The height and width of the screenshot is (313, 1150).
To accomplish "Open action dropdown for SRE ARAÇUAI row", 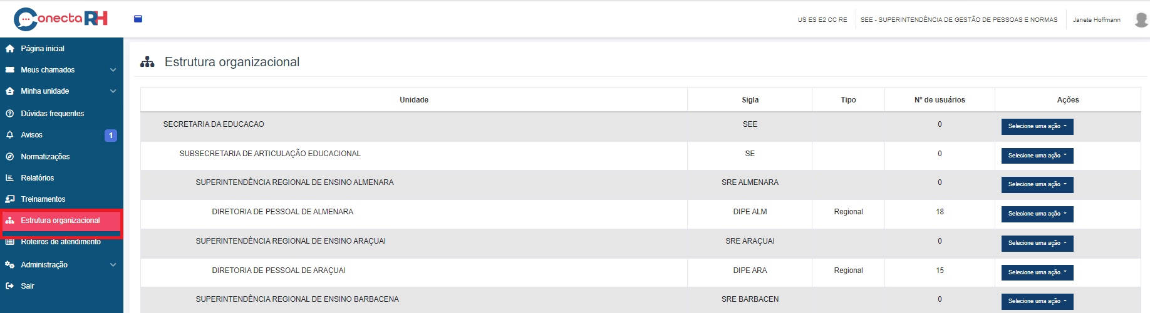I will [x=1037, y=243].
